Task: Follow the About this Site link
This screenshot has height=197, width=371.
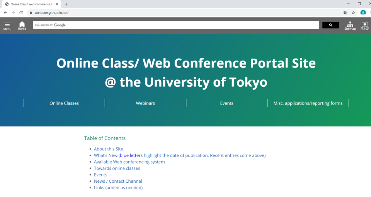Action: click(x=108, y=149)
